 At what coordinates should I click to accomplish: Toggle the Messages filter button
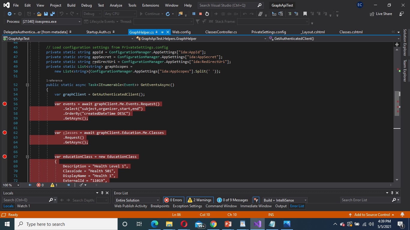(233, 200)
